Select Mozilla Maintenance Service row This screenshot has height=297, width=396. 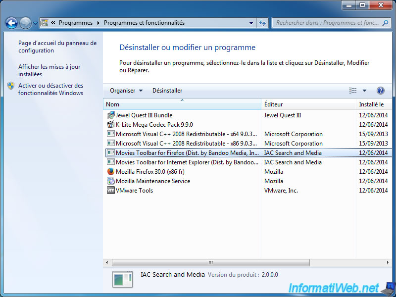pos(247,181)
